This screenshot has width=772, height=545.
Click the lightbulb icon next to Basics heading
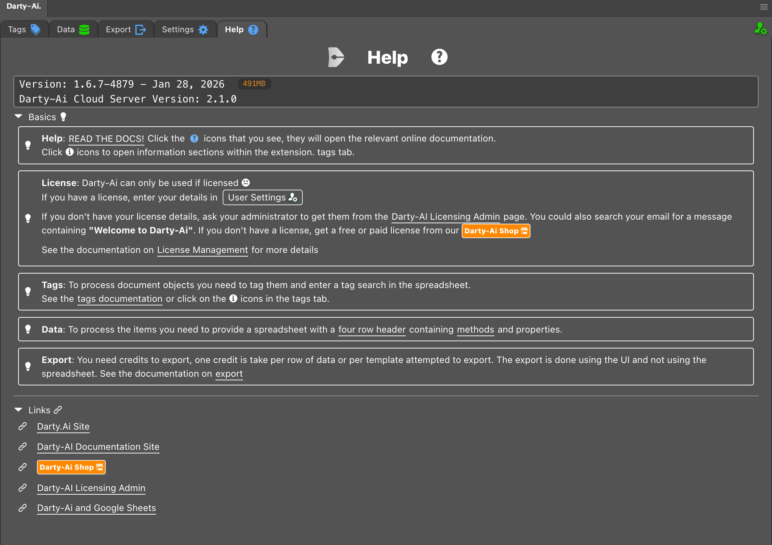pos(63,117)
